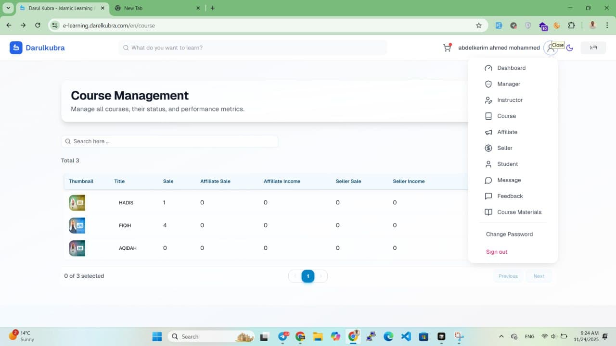Viewport: 616px width, 346px height.
Task: Click Change Password link
Action: pyautogui.click(x=509, y=235)
